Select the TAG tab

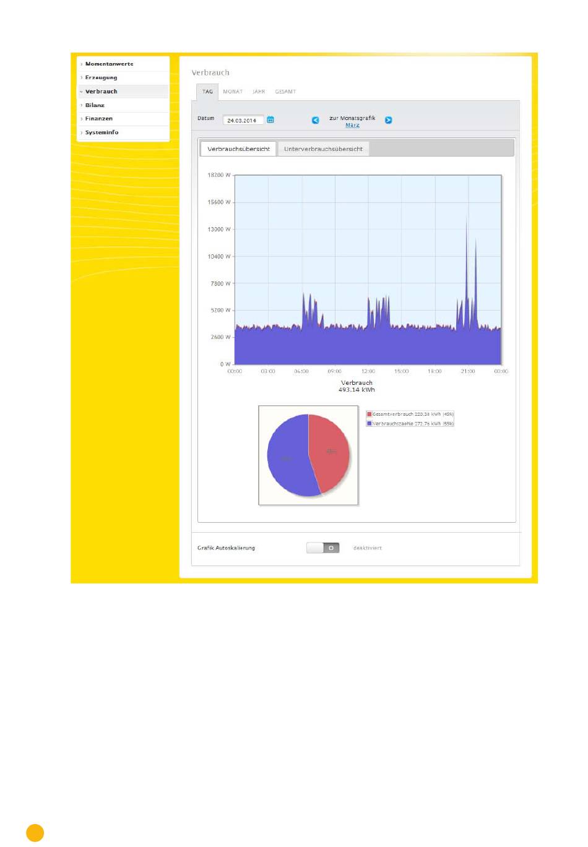[x=207, y=92]
